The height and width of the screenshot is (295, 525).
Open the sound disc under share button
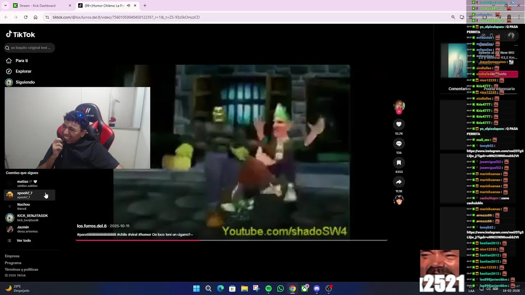tap(399, 200)
